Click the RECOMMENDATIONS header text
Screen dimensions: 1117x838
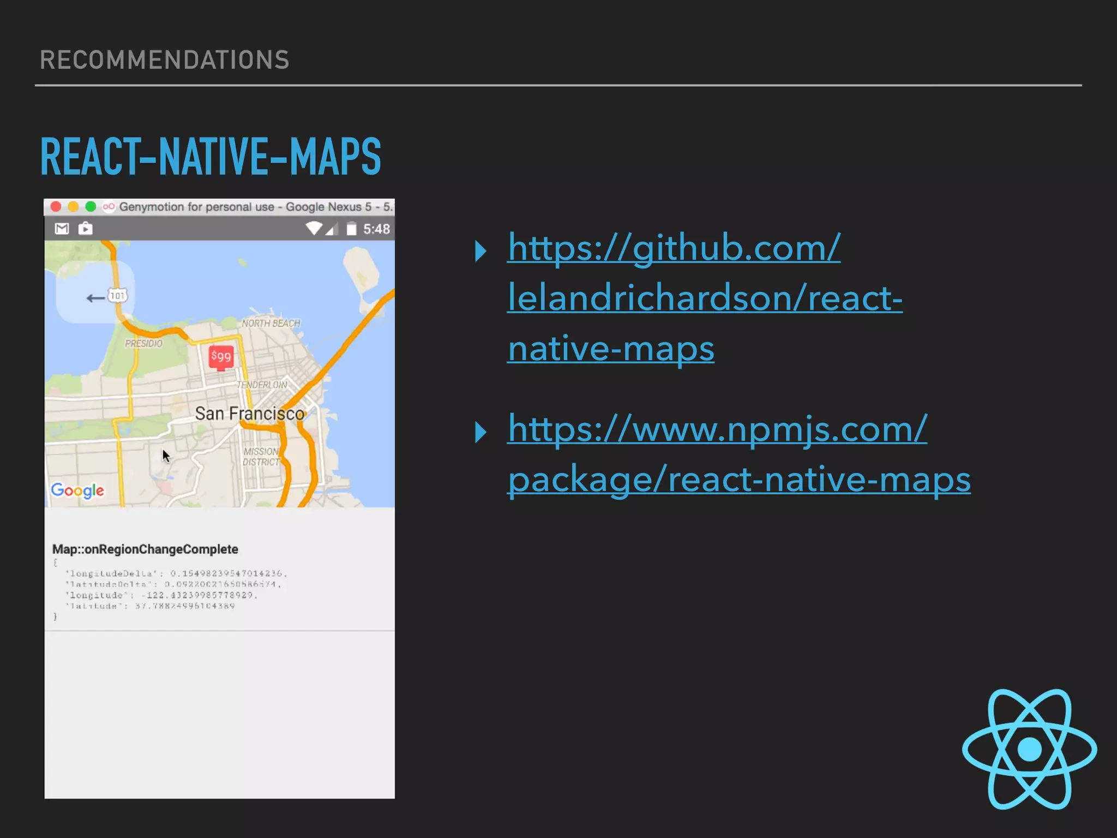pos(165,60)
